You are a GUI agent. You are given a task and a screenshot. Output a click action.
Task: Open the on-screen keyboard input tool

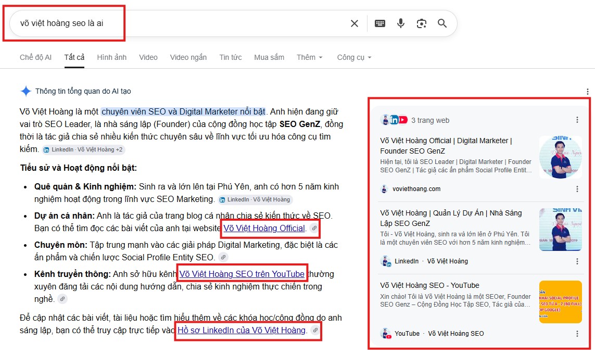pos(380,23)
